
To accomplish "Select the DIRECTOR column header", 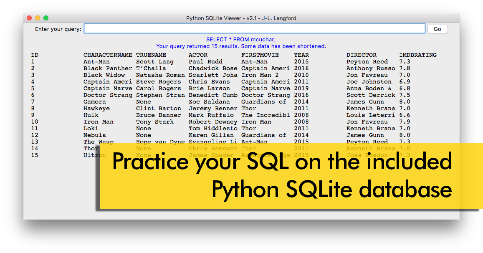I will (362, 55).
